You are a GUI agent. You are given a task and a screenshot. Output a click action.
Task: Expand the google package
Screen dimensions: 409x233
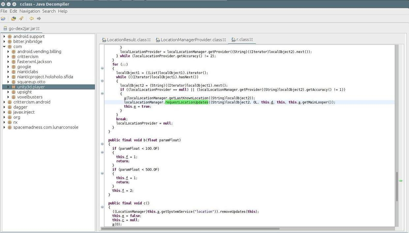(x=8, y=67)
